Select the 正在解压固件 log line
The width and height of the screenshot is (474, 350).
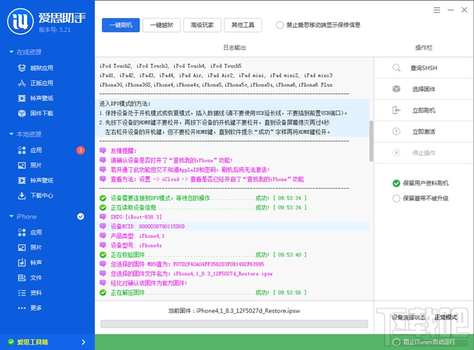pyautogui.click(x=232, y=292)
